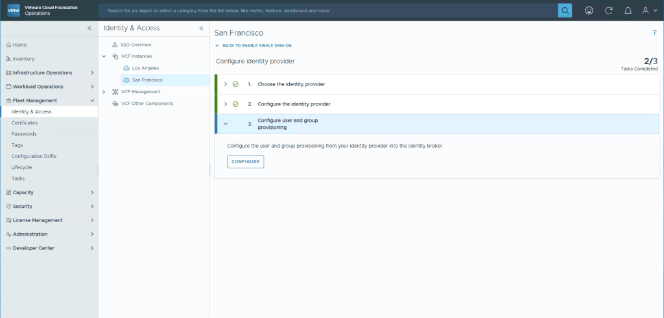Open Certificates under Fleet Management
This screenshot has height=318, width=664.
pyautogui.click(x=25, y=122)
